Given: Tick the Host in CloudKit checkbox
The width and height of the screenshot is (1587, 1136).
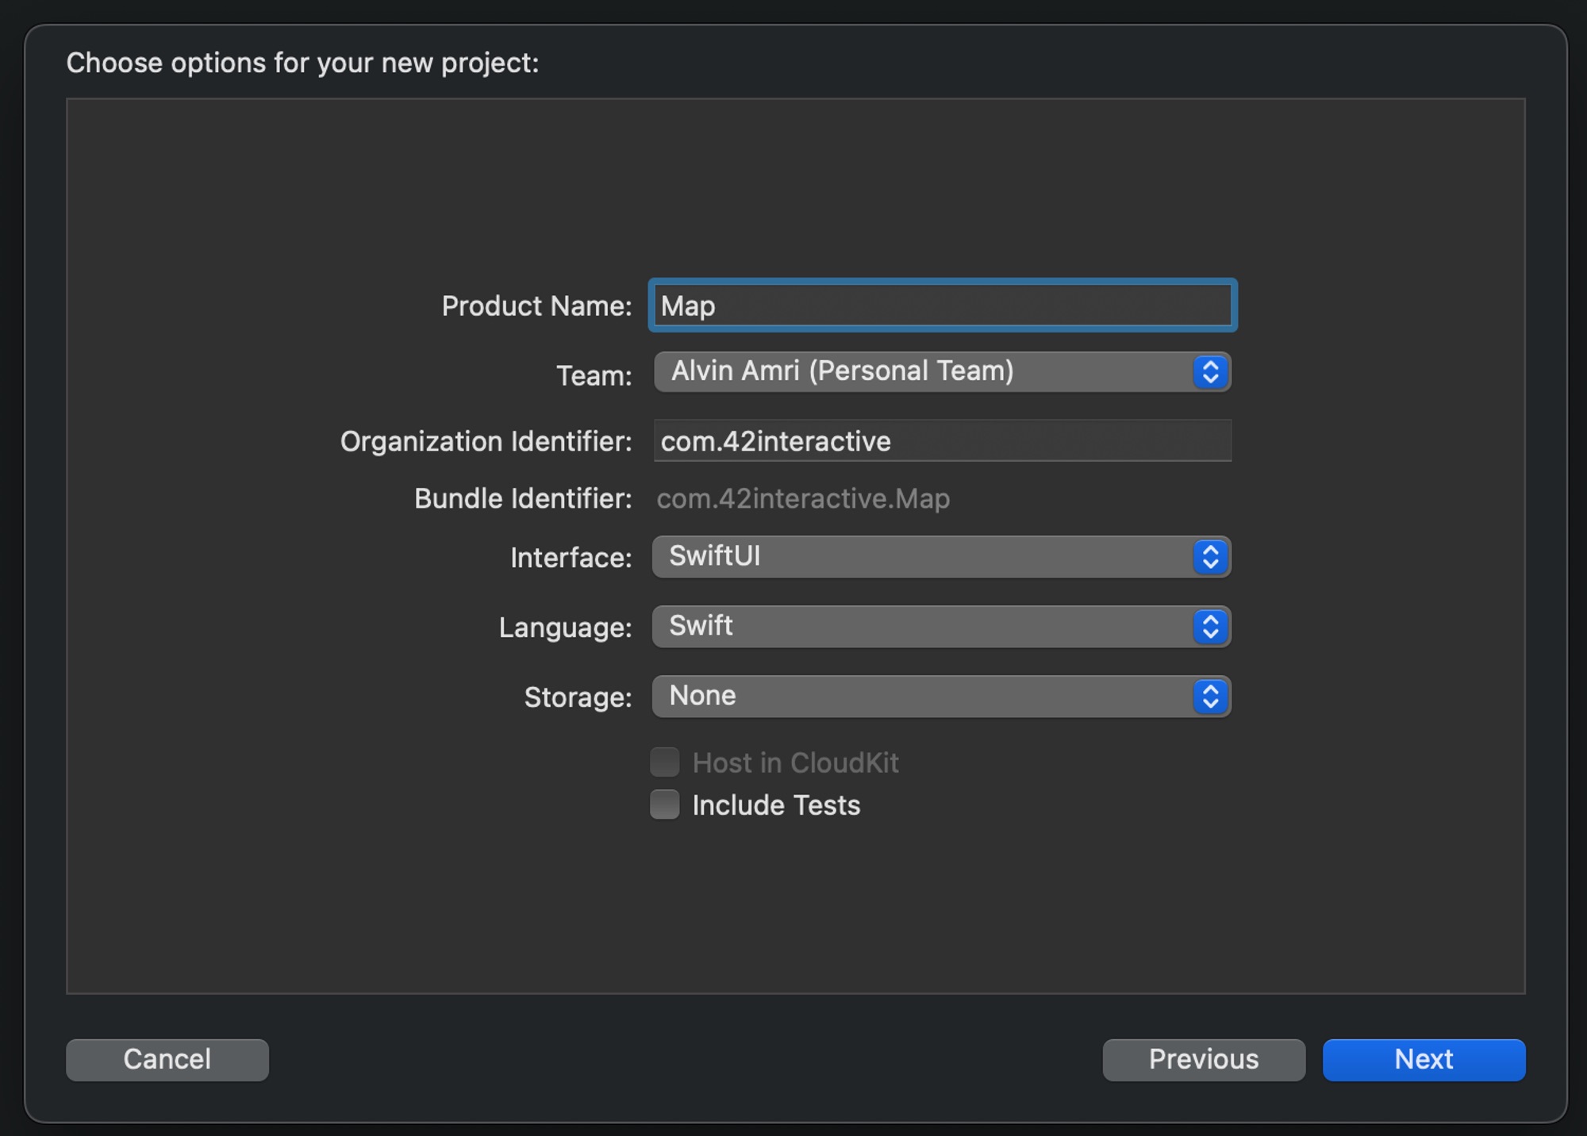Looking at the screenshot, I should pyautogui.click(x=665, y=762).
